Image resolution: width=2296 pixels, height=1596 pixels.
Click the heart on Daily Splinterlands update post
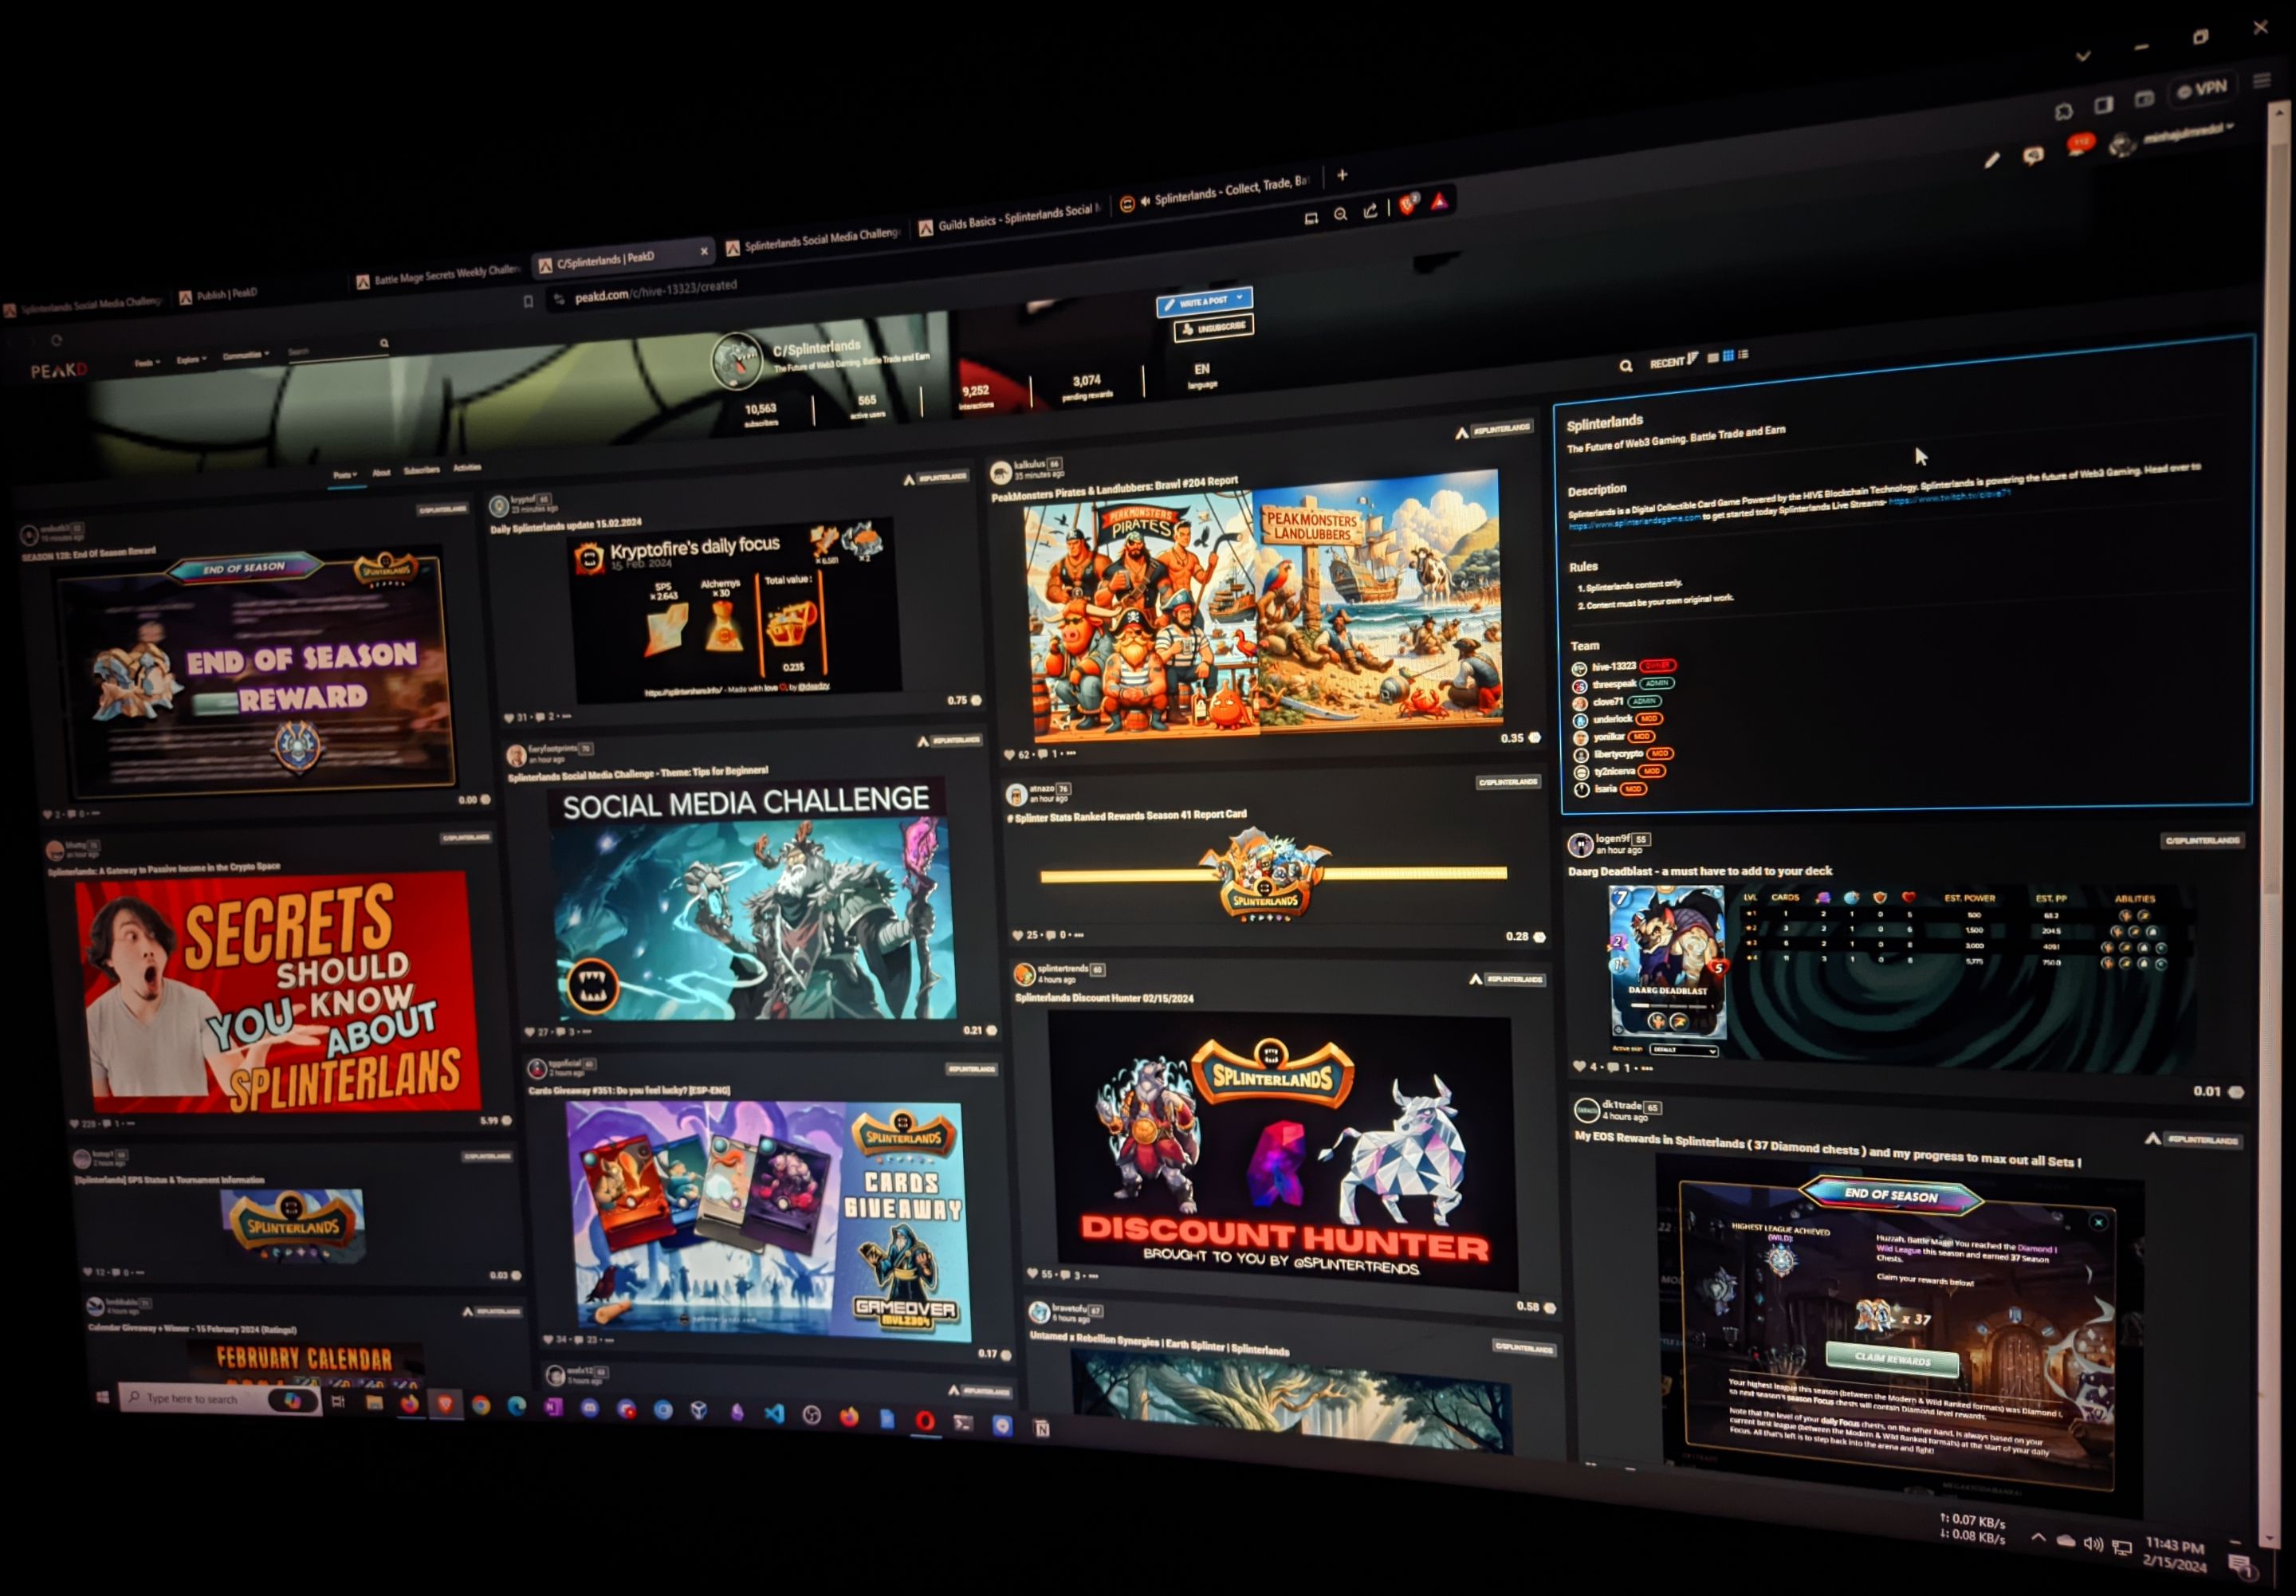(x=509, y=718)
